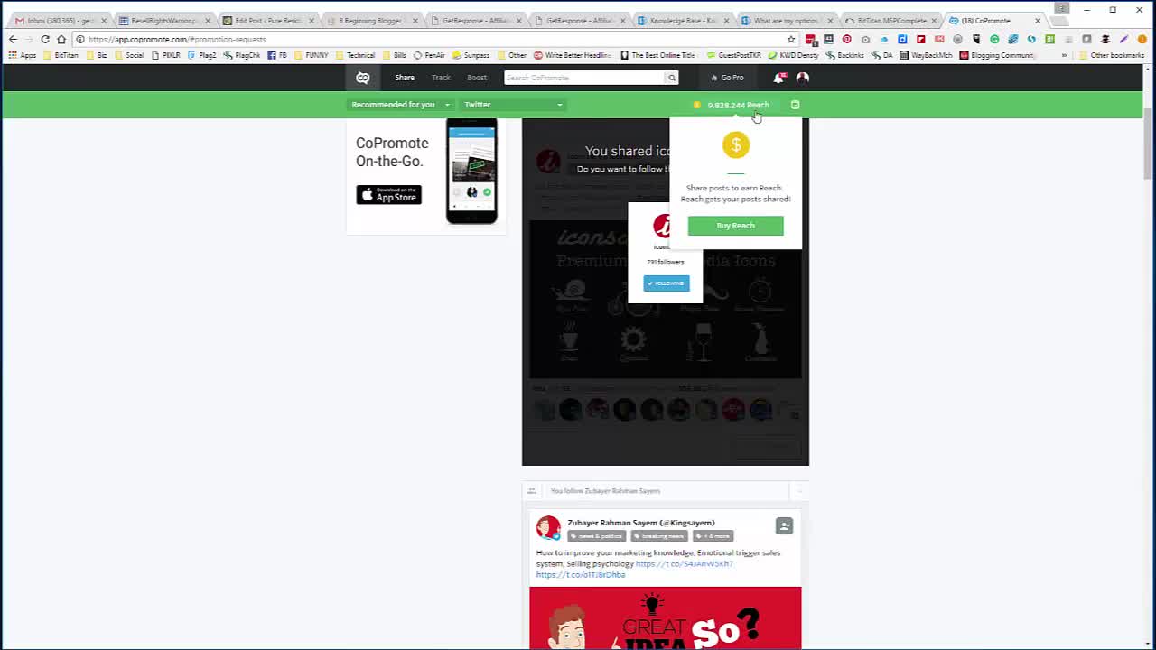This screenshot has width=1156, height=650.
Task: Open the notifications bell
Action: (779, 78)
